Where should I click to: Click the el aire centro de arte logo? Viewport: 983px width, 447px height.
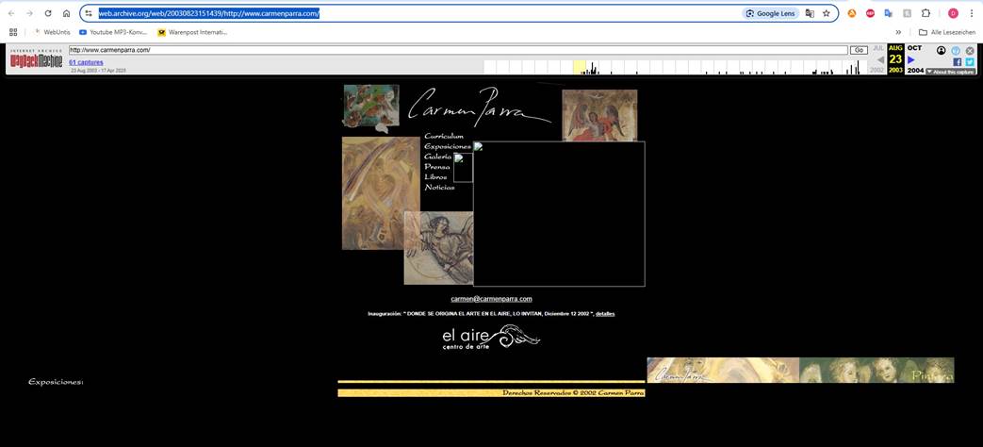491,338
